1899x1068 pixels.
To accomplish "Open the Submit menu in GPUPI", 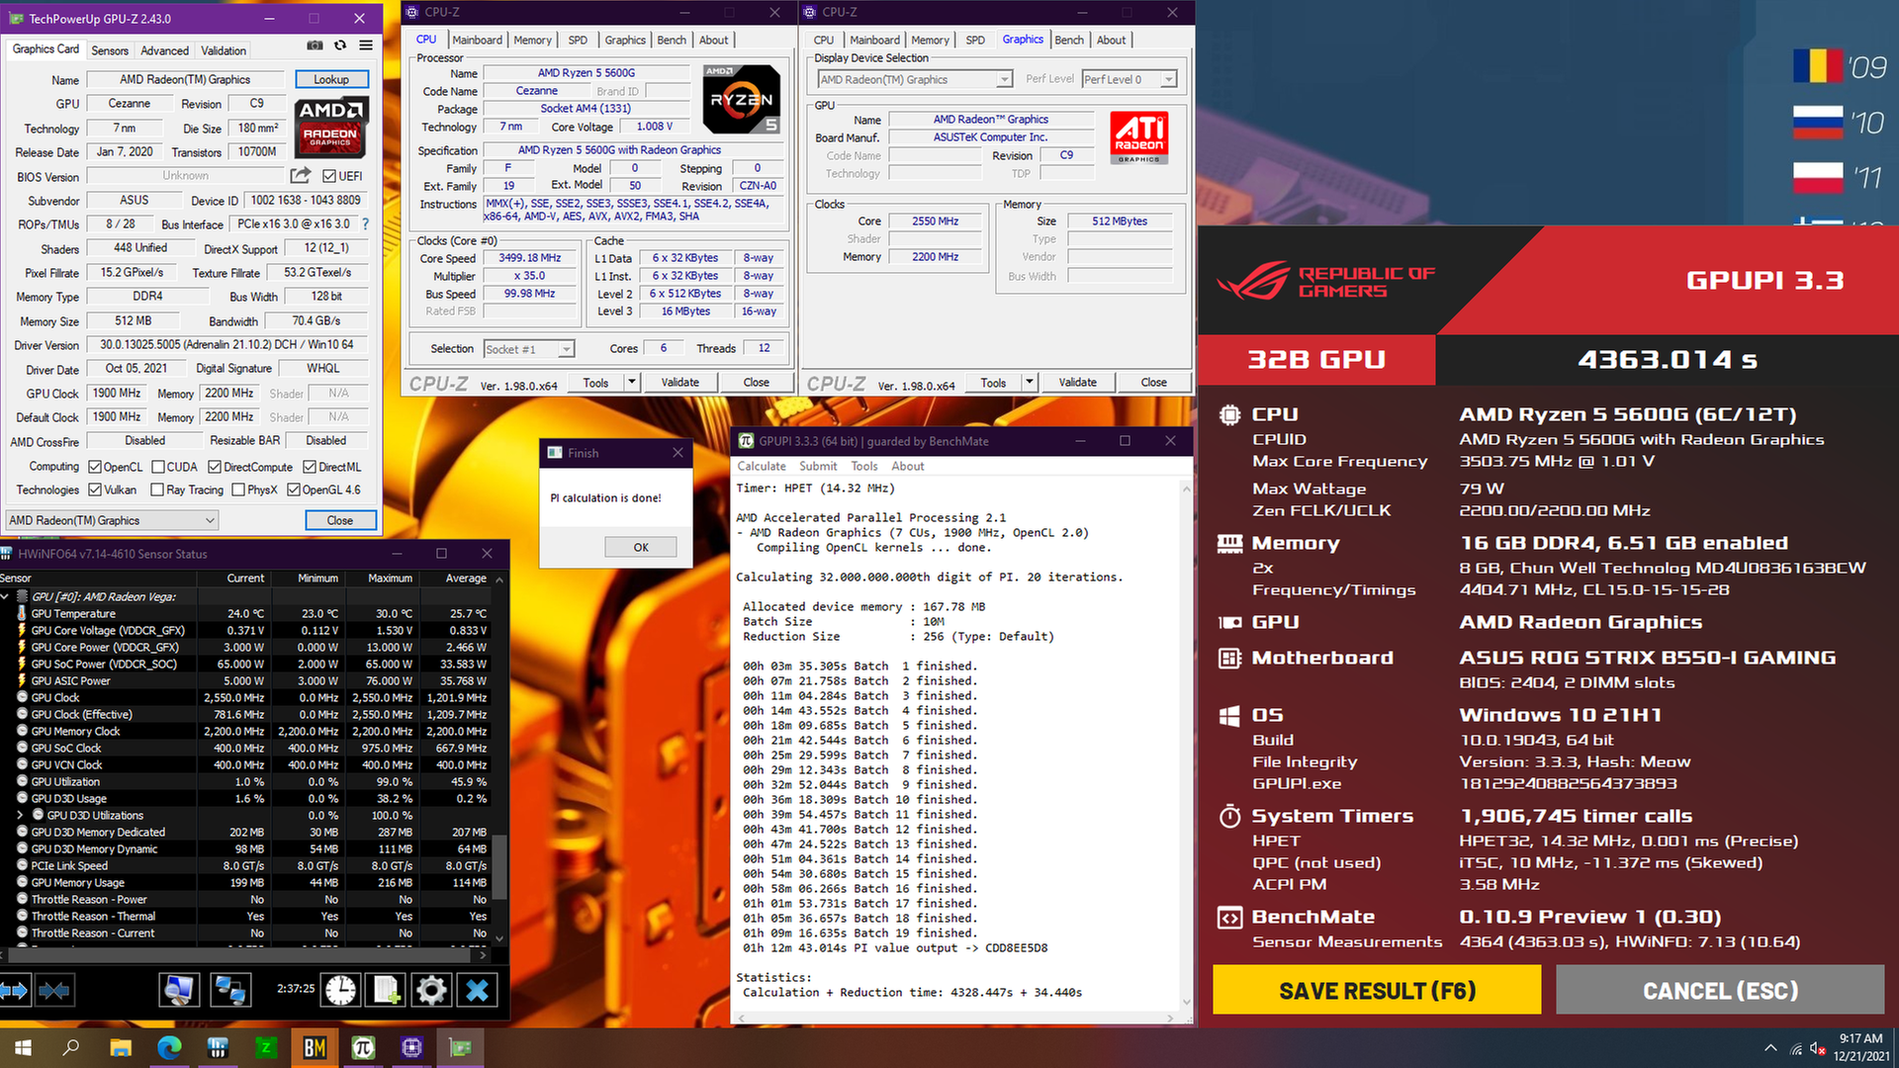I will click(x=818, y=466).
